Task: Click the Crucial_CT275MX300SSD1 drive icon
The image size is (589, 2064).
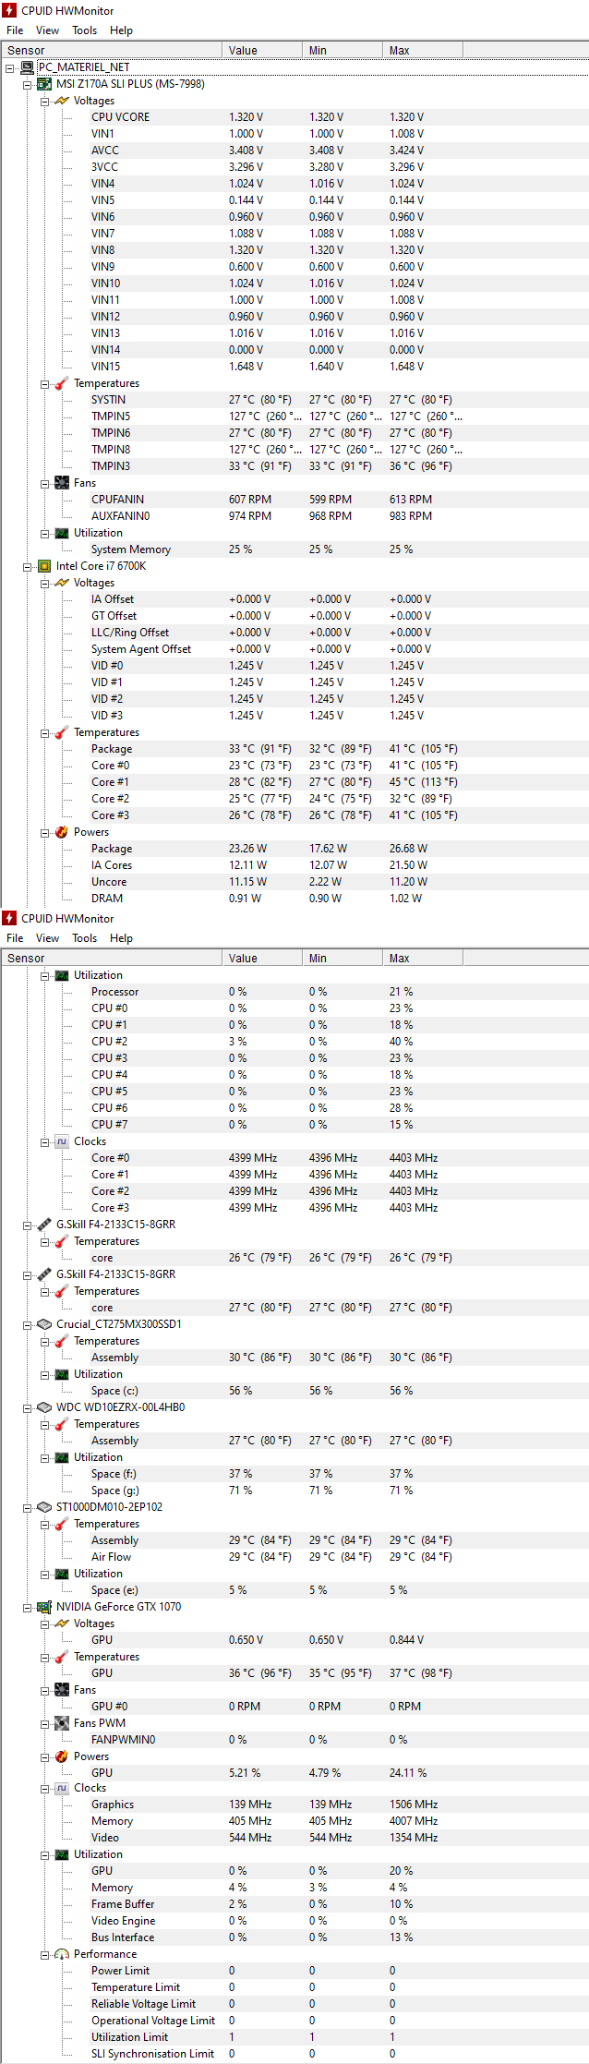Action: [x=43, y=1324]
